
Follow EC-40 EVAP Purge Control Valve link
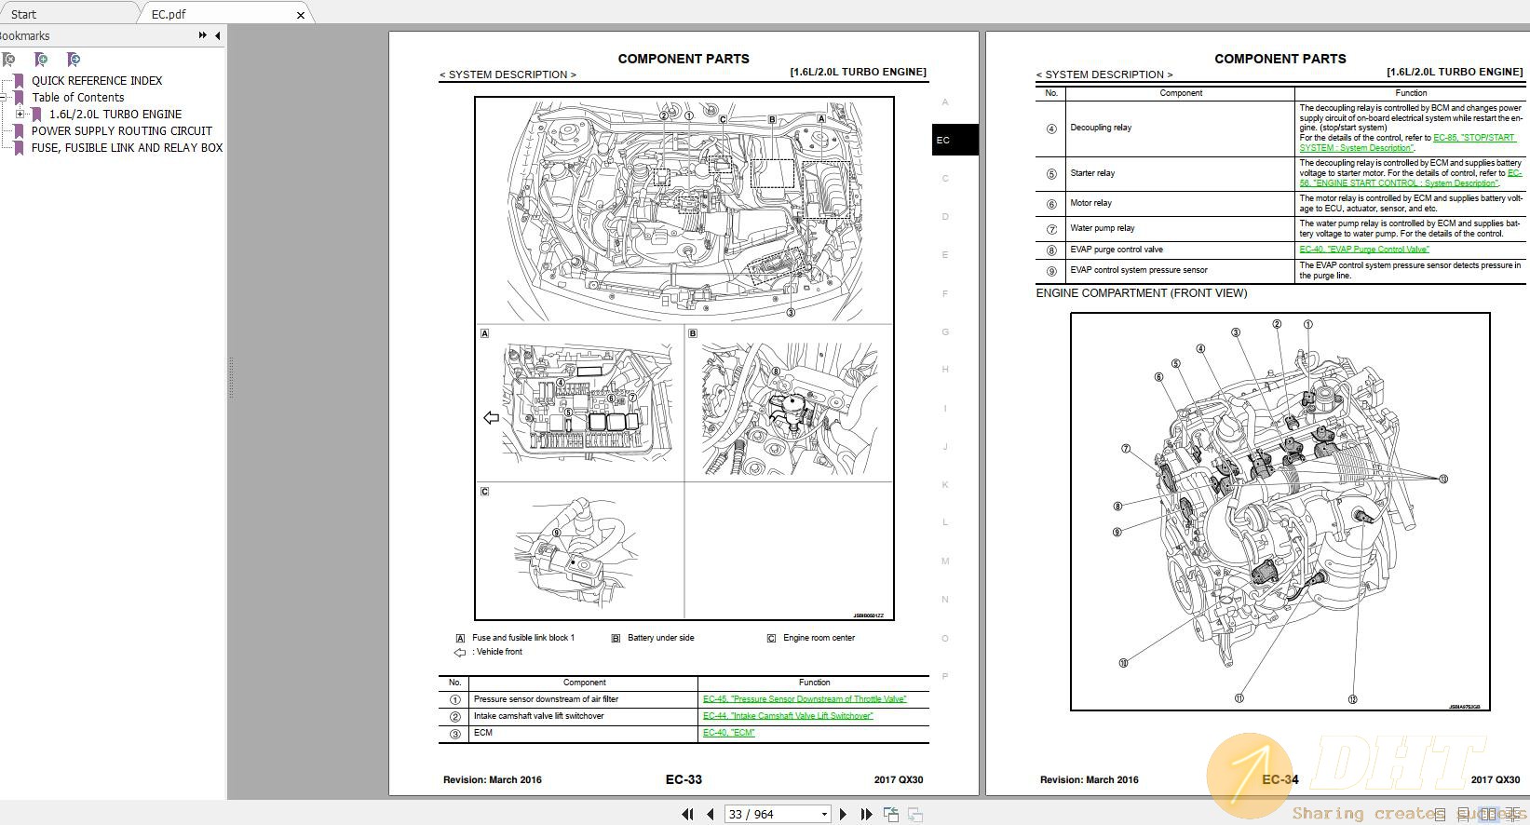1363,250
